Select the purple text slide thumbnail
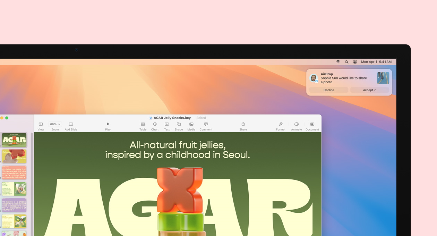 14,205
